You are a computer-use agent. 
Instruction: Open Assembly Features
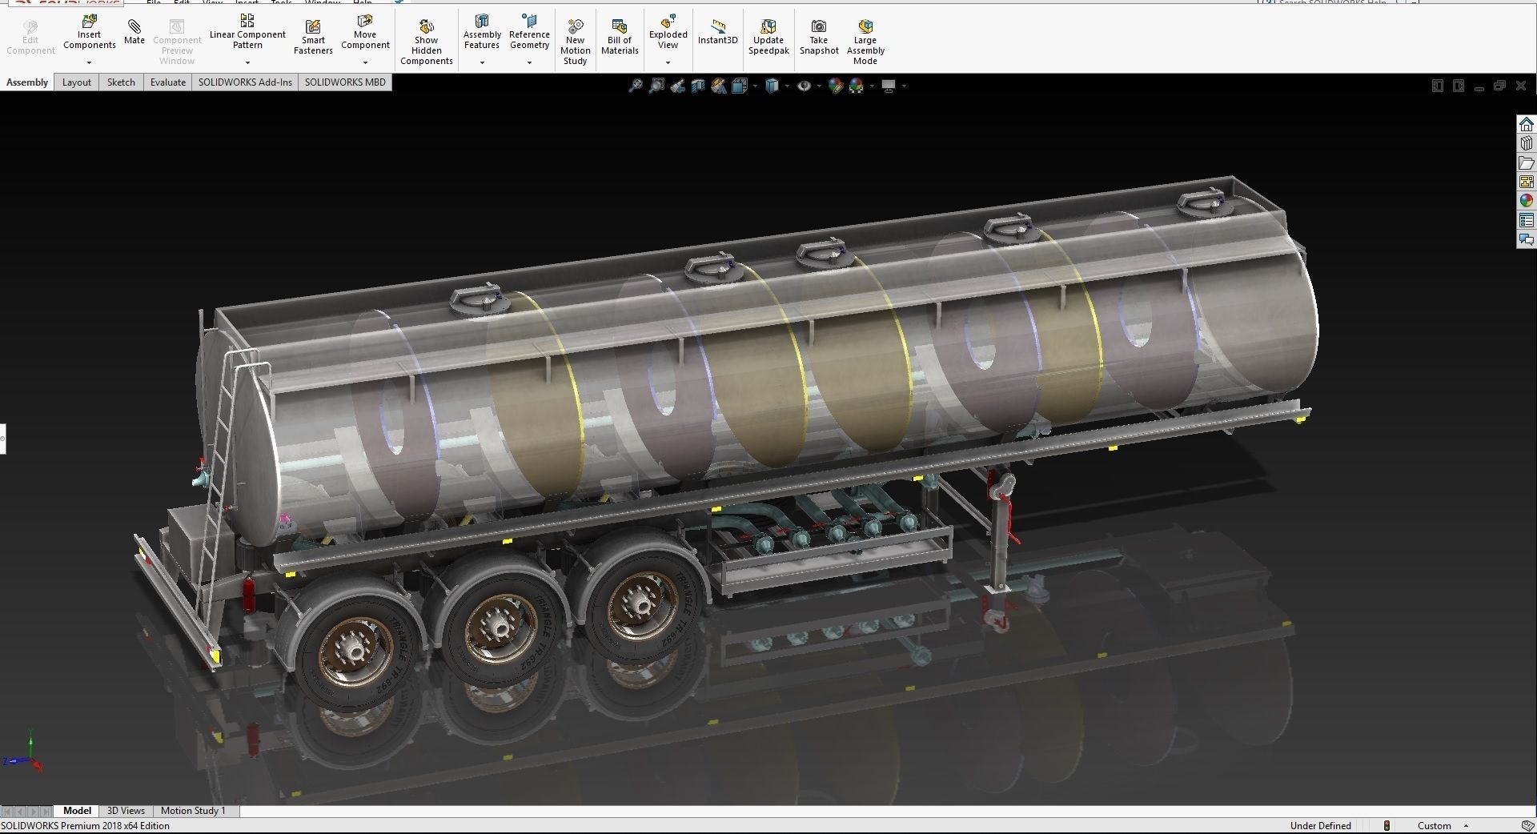click(x=482, y=32)
